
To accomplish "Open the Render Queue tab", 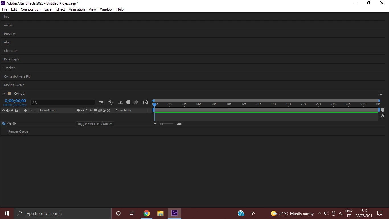I will coord(18,131).
